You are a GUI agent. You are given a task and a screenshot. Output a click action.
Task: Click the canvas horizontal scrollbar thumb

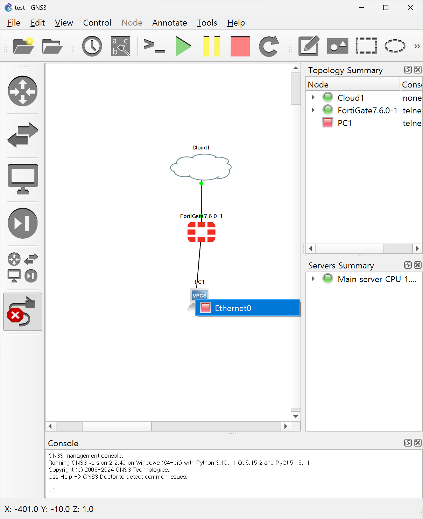tap(117, 426)
